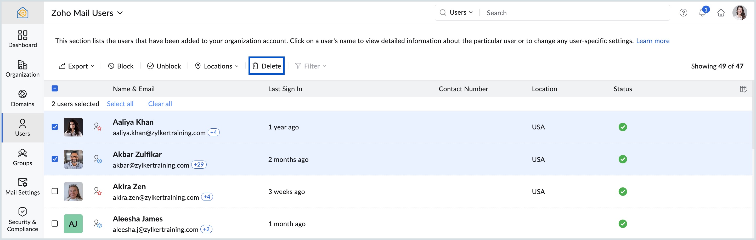Click the 'Showing 49 of 47' count
Image resolution: width=756 pixels, height=240 pixels.
tap(717, 66)
